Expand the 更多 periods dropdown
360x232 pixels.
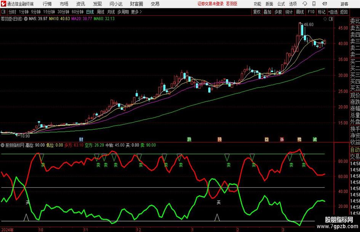pyautogui.click(x=136, y=12)
